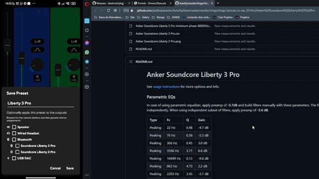The height and width of the screenshot is (179, 319).
Task: Click the Liberty 3 Pro preset name field
Action: (41, 103)
